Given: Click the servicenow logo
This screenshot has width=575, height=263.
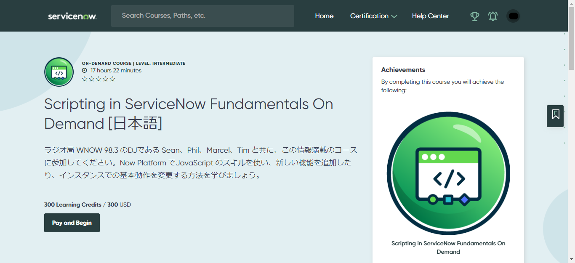Looking at the screenshot, I should [x=72, y=16].
